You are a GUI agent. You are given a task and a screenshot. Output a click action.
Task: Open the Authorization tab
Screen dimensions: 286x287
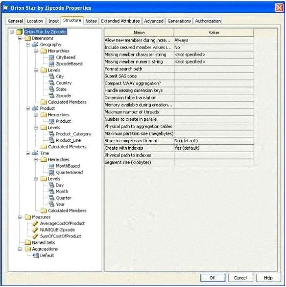point(208,21)
